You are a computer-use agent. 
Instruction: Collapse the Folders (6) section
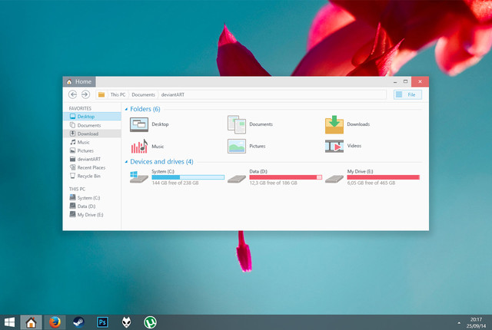click(127, 110)
